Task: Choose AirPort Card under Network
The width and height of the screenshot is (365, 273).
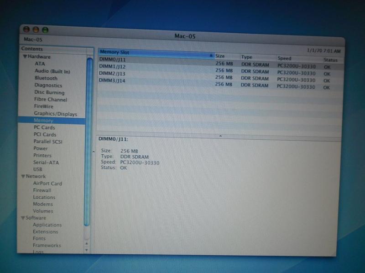Action: pos(47,183)
